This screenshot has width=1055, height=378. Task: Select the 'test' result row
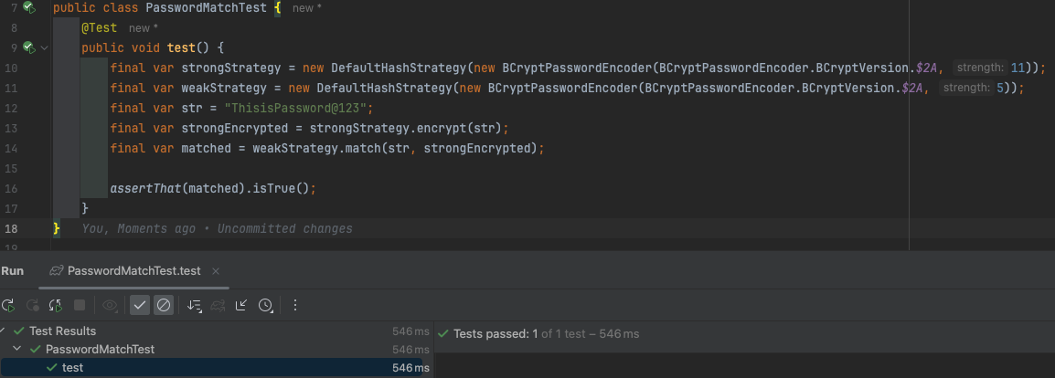click(72, 368)
